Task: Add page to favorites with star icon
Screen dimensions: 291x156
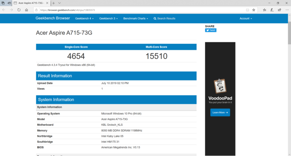Action: [x=254, y=10]
